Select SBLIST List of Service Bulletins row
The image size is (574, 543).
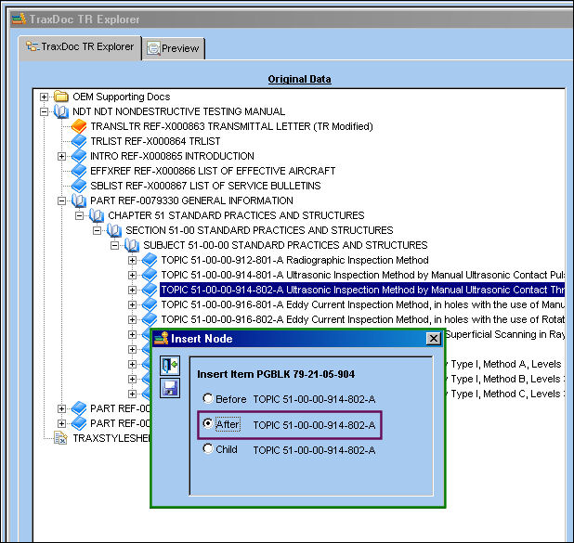pos(205,186)
